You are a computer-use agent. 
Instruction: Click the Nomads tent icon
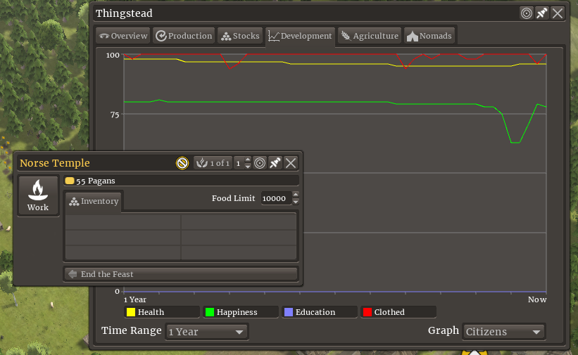pos(412,36)
